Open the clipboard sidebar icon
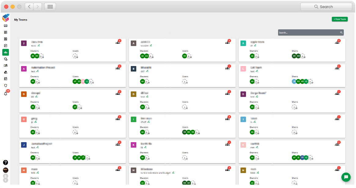356x188 pixels. 6,79
